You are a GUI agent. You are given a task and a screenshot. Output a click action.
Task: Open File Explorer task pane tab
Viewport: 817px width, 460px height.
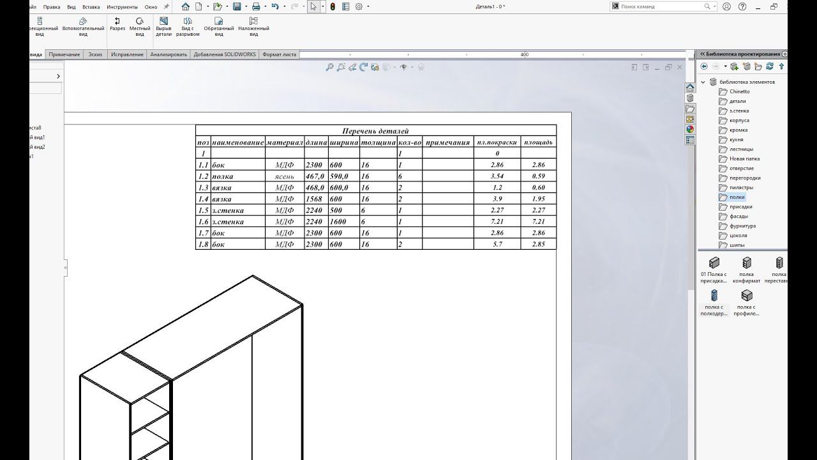(690, 109)
